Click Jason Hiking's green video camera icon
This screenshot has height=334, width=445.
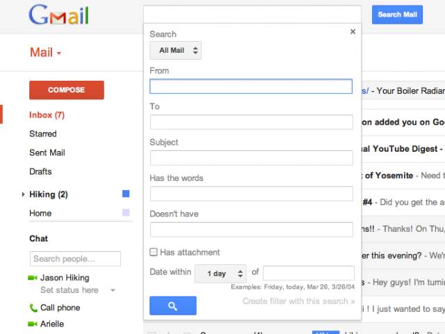(33, 278)
